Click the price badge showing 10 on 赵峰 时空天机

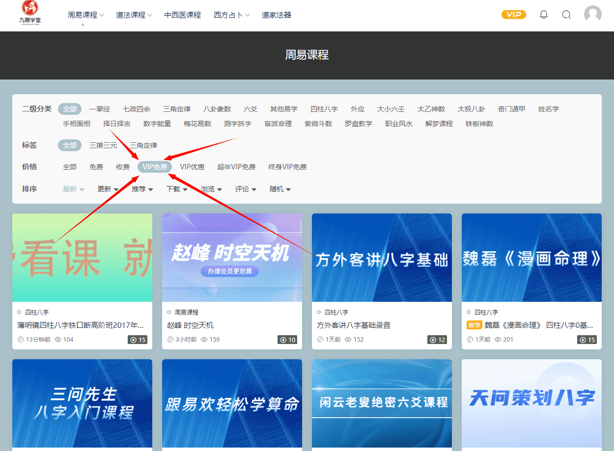(x=288, y=340)
